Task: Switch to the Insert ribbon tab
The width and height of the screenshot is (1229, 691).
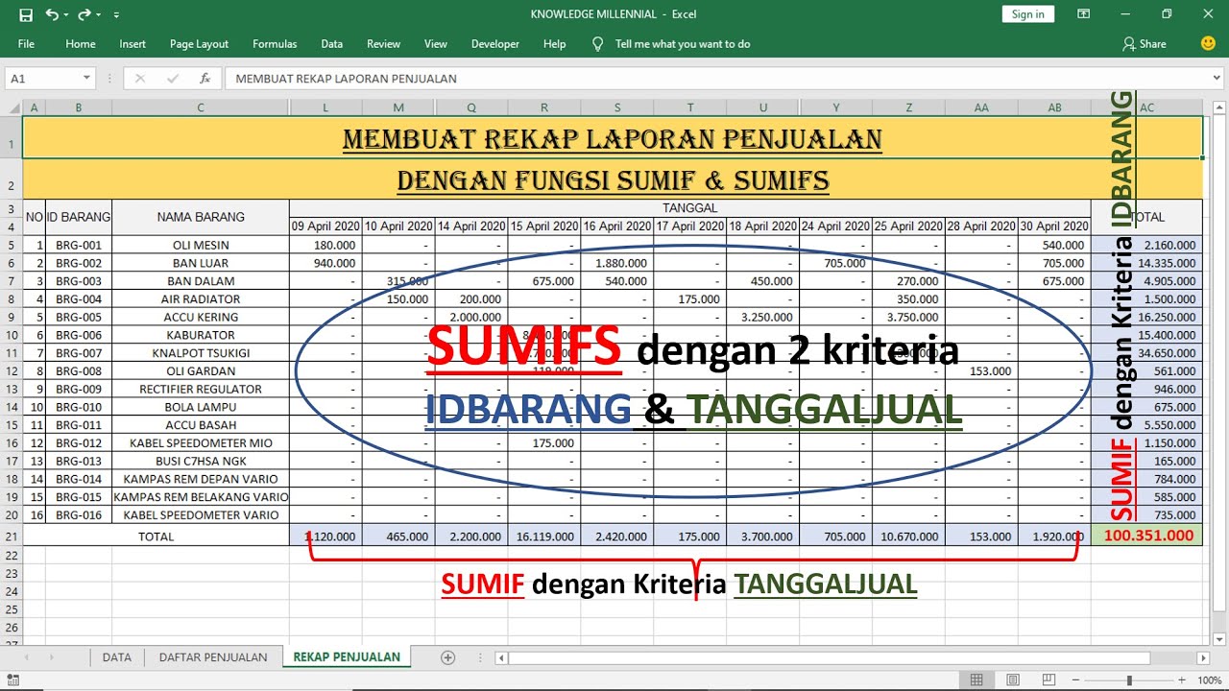Action: point(133,44)
